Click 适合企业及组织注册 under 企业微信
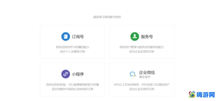This screenshot has width=217, height=101. (142, 89)
